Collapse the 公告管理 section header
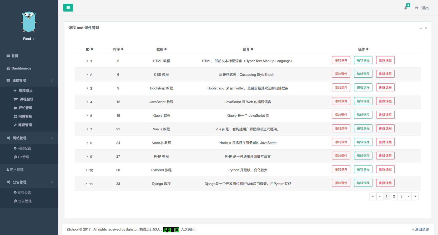 [29, 182]
